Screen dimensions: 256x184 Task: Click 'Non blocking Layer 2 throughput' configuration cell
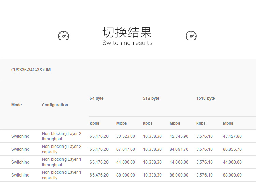(61, 136)
